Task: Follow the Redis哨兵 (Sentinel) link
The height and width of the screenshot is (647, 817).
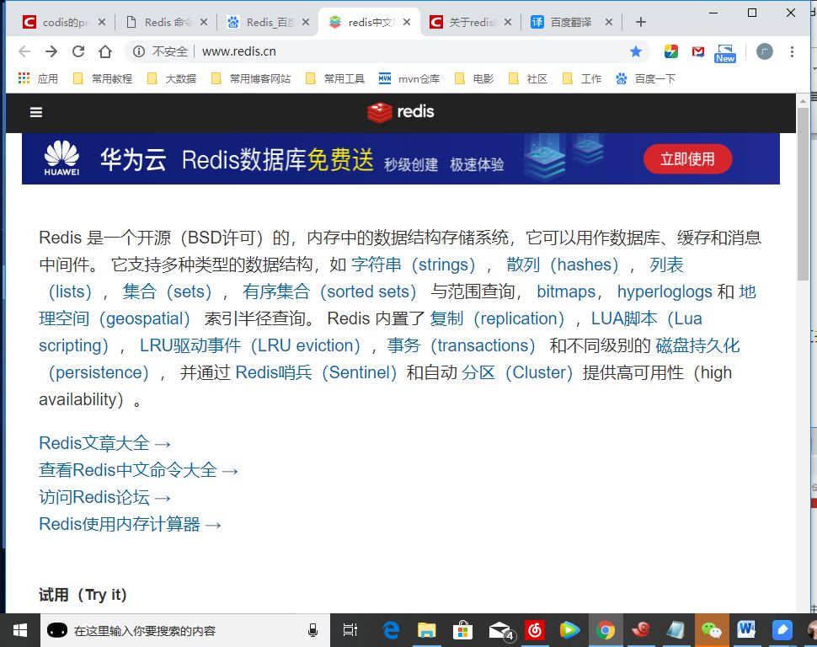Action: 317,372
